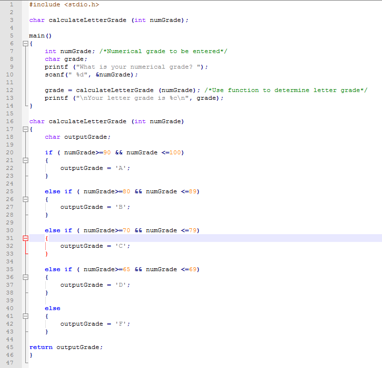Click 'scanf' on line 10
Screen dimensions: 382x368
coord(55,74)
